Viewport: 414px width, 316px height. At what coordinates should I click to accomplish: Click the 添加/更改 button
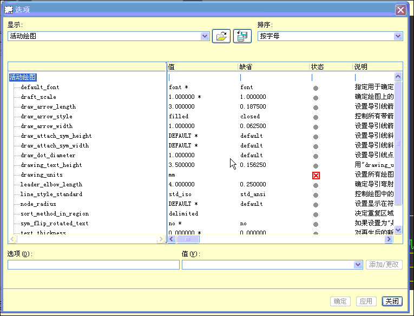coord(384,265)
